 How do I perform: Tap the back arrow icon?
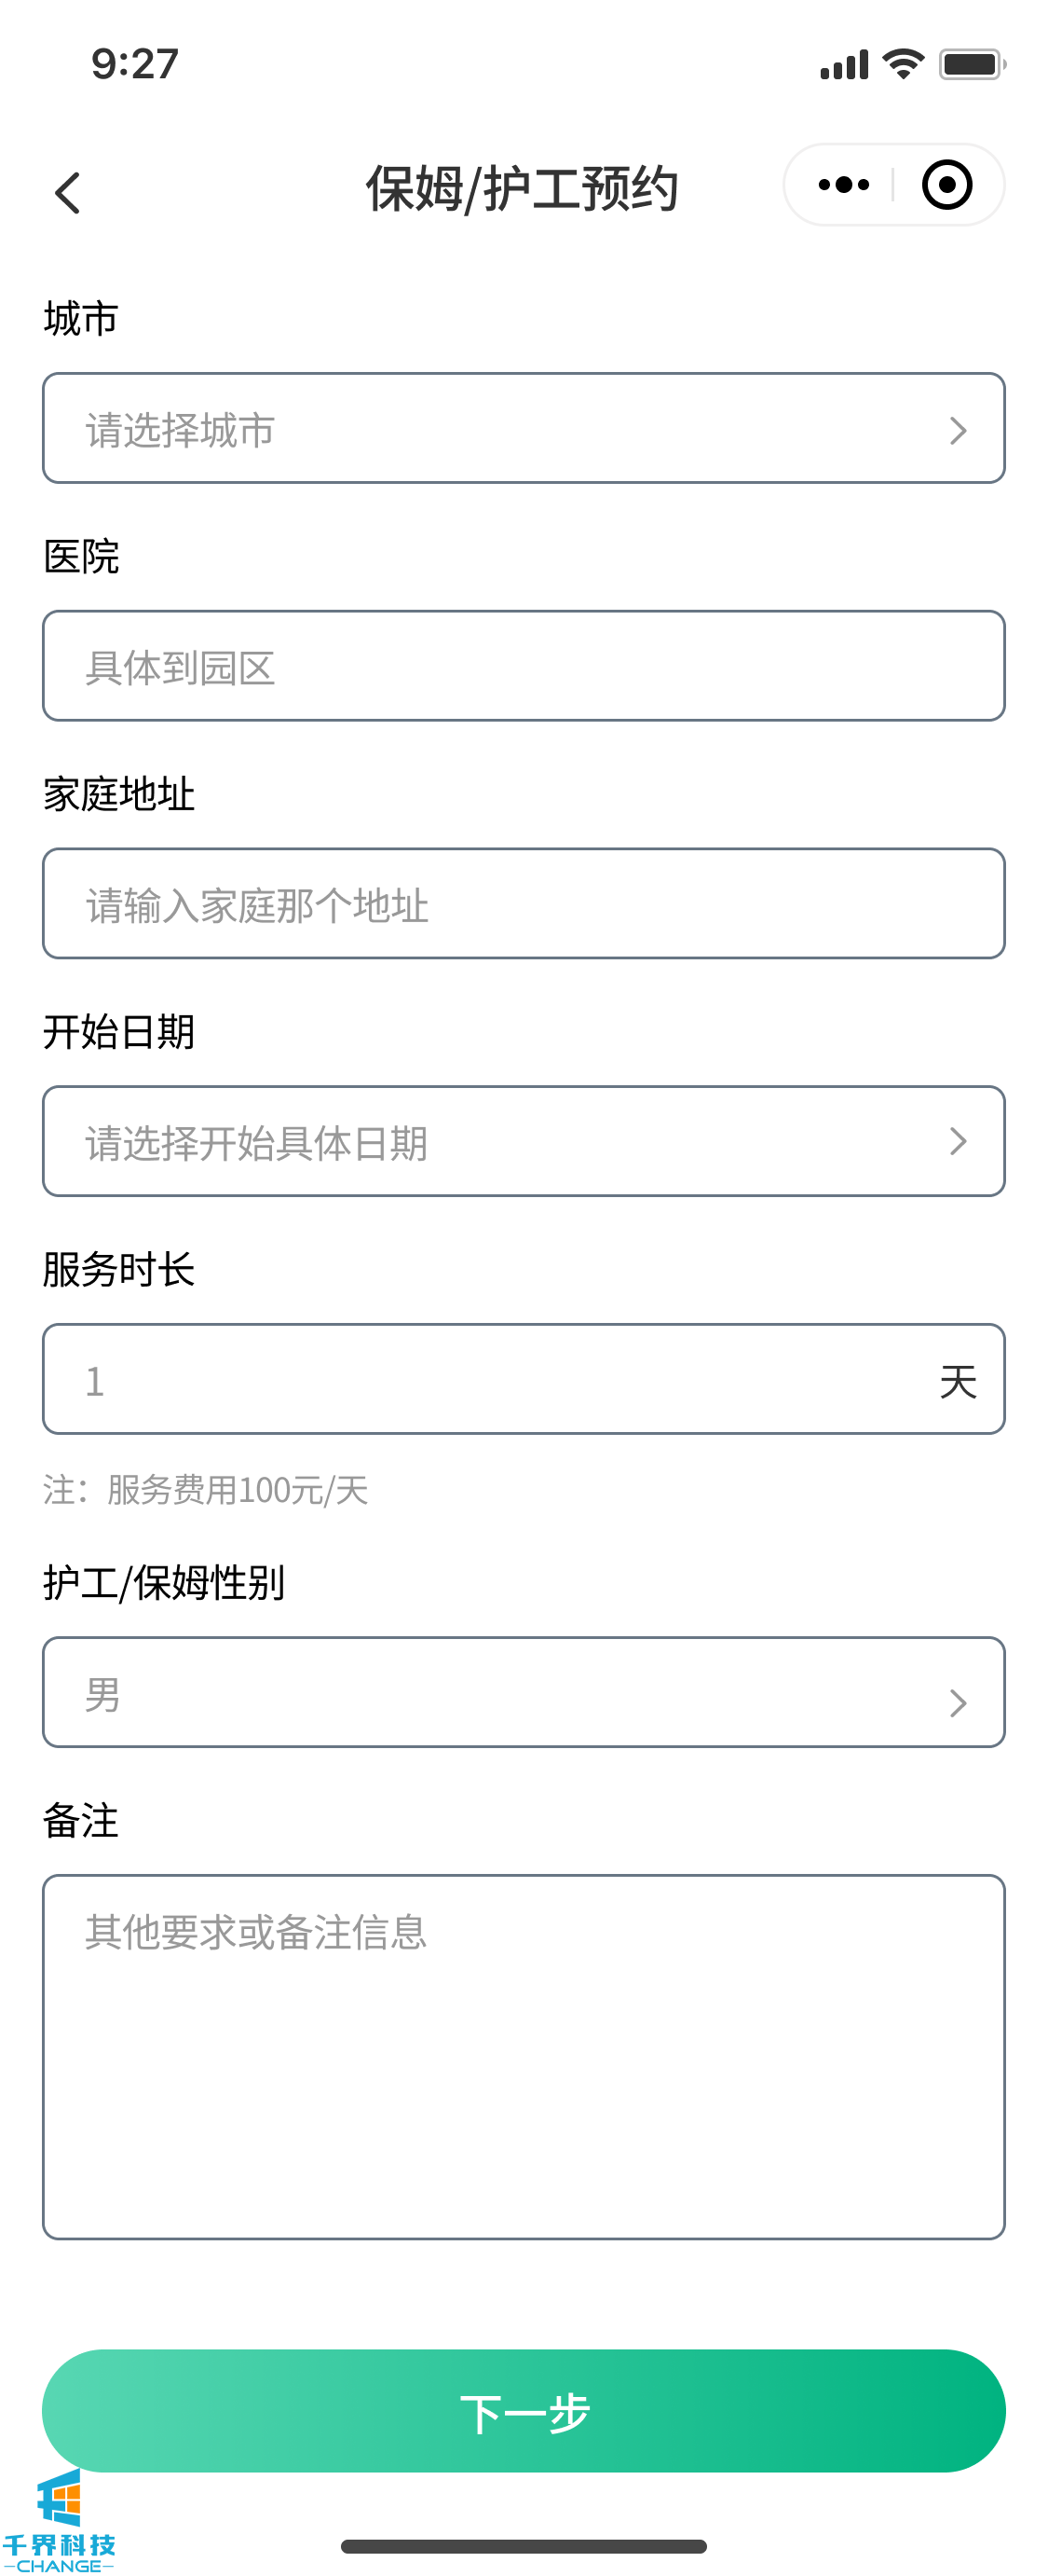[68, 193]
